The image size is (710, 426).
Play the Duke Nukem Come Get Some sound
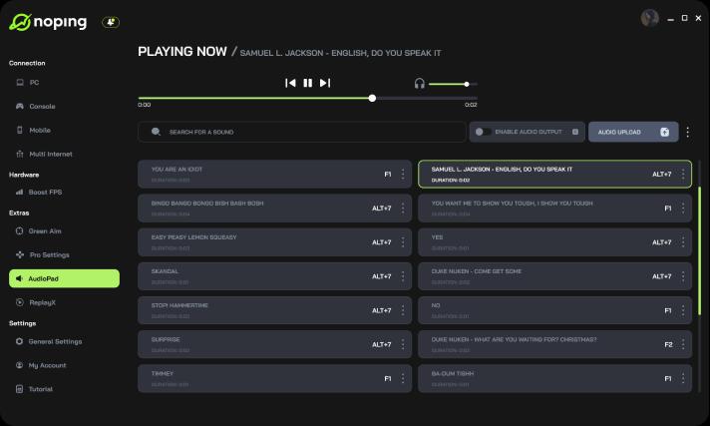pyautogui.click(x=554, y=276)
